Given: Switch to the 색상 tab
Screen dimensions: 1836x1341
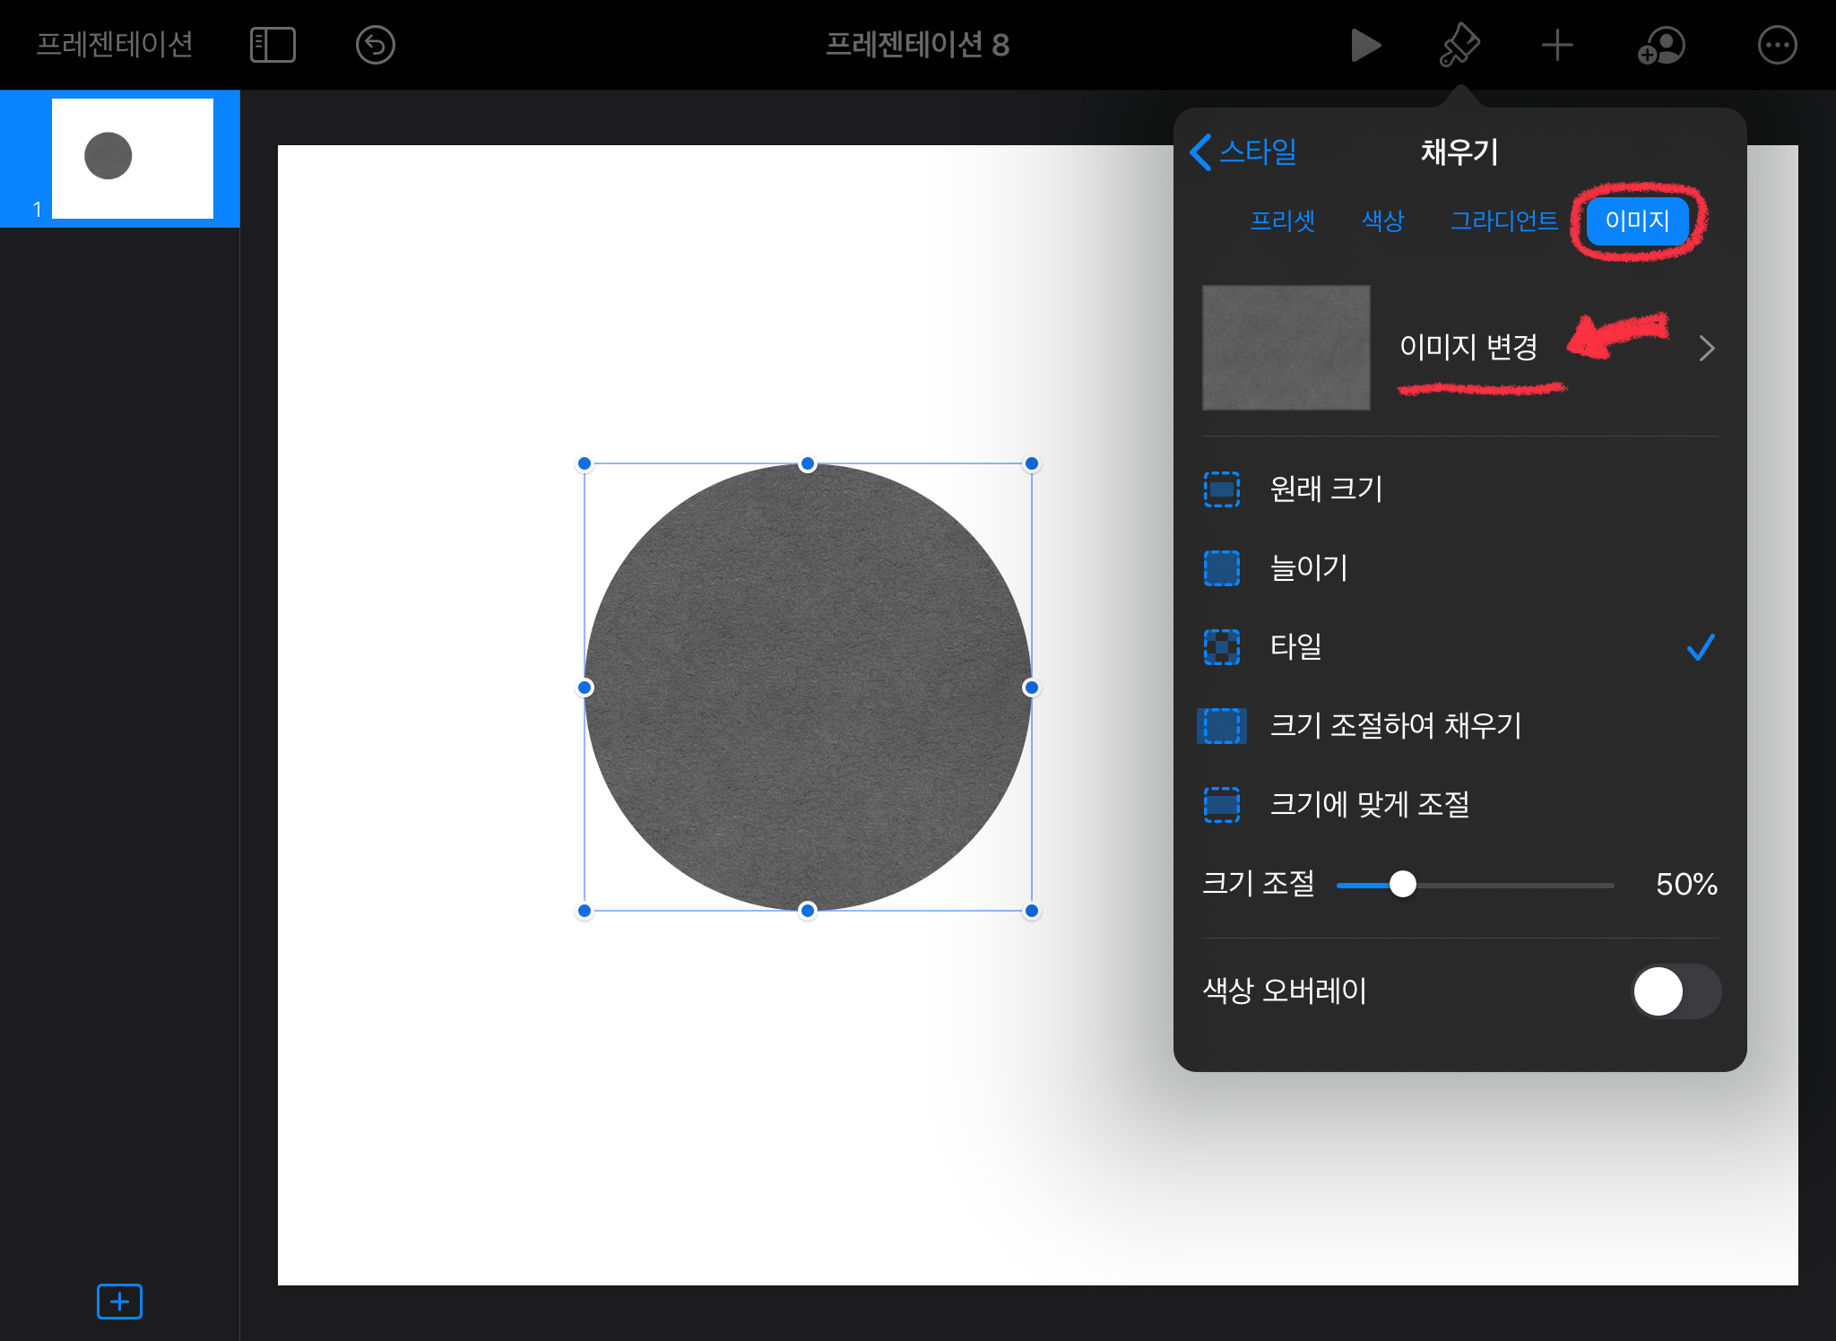Looking at the screenshot, I should pos(1382,221).
